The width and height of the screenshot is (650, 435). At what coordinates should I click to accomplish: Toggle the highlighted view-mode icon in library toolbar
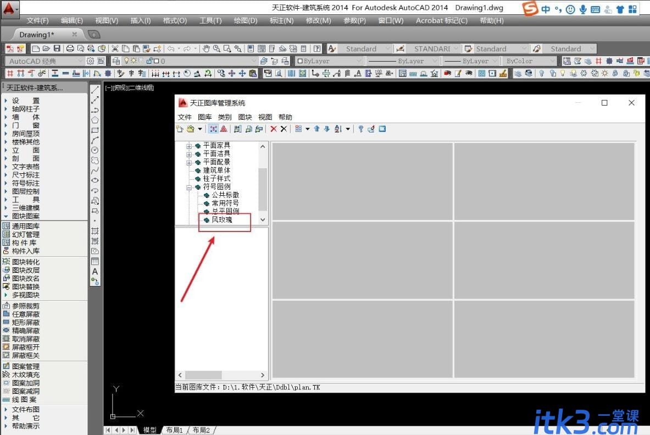pyautogui.click(x=213, y=129)
